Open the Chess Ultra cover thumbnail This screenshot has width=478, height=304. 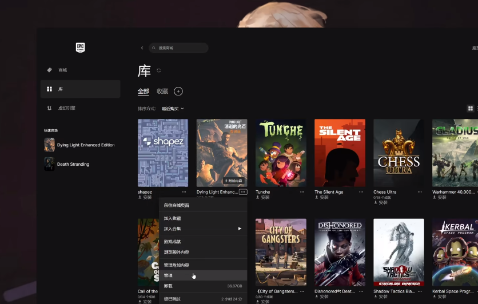click(x=399, y=153)
